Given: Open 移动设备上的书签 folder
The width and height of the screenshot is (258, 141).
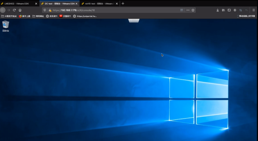Looking at the screenshot, I should point(246,16).
